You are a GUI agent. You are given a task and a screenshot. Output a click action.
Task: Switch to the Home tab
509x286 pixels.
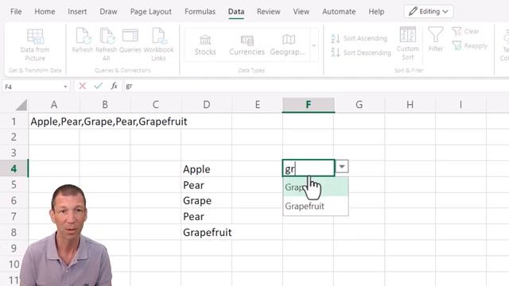pyautogui.click(x=45, y=12)
